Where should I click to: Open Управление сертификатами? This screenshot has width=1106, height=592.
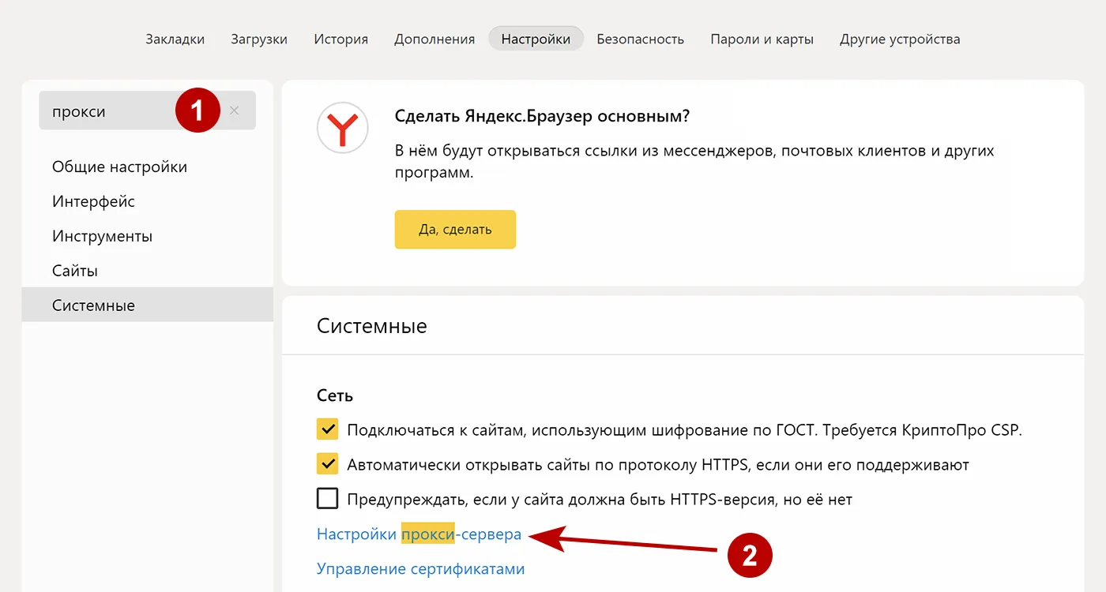click(420, 568)
